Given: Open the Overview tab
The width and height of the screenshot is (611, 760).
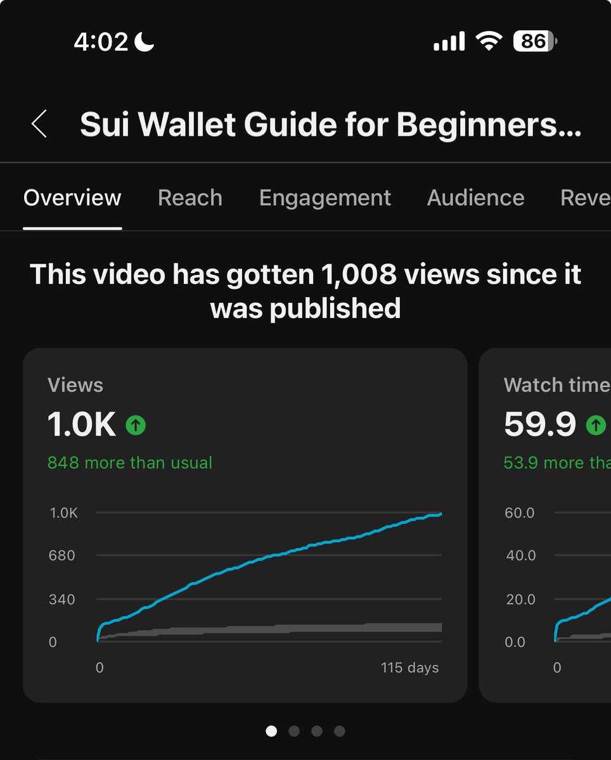Looking at the screenshot, I should pos(72,198).
